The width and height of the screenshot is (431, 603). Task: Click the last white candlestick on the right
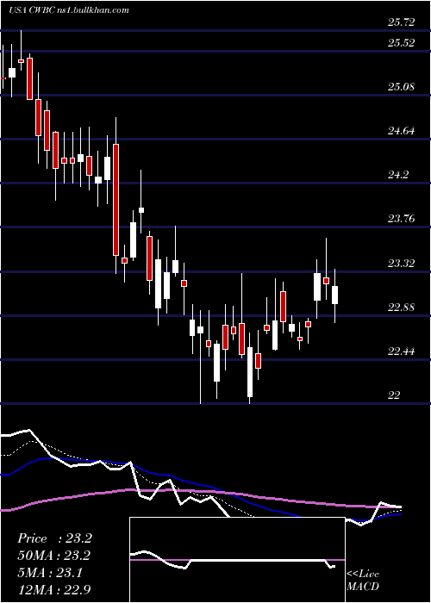point(335,295)
